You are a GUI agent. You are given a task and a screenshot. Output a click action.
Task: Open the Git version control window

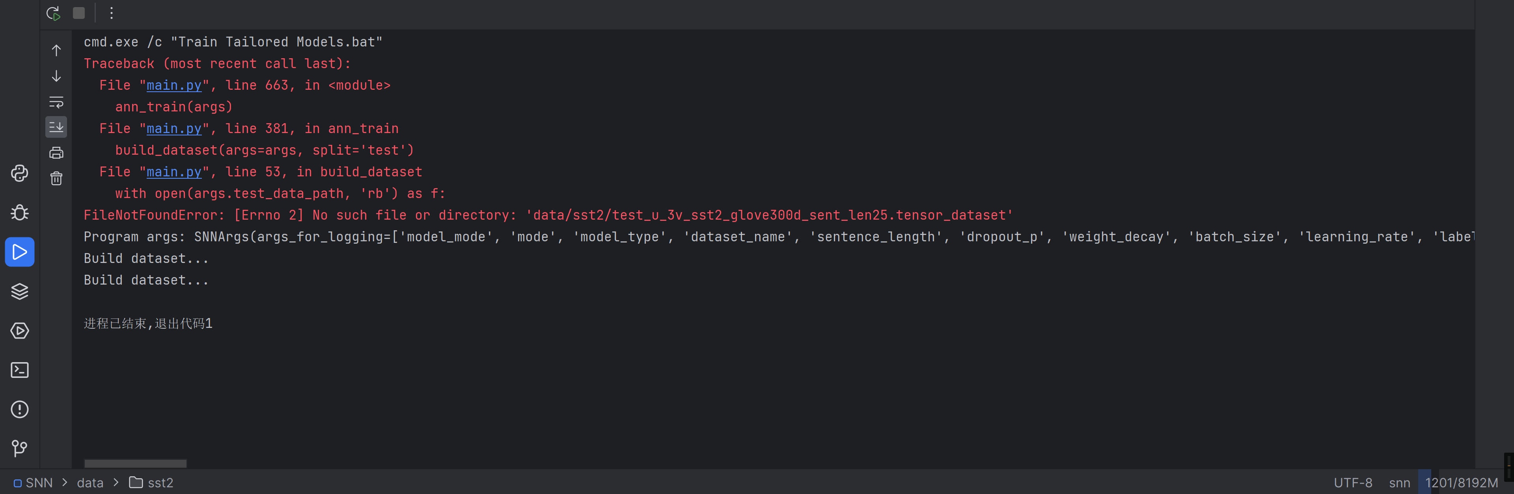pyautogui.click(x=19, y=449)
